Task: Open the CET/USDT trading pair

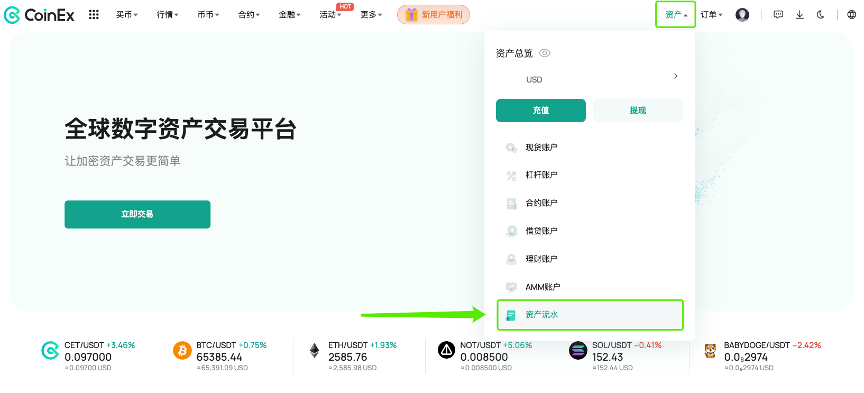Action: click(x=84, y=345)
